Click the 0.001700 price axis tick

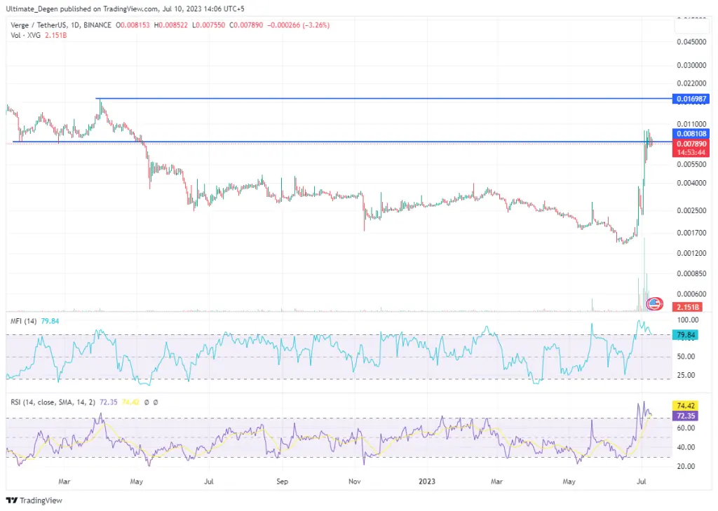pyautogui.click(x=691, y=233)
